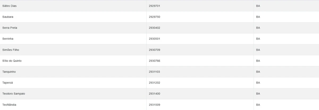Click code 2931103 in Tanquinho row

coord(154,72)
